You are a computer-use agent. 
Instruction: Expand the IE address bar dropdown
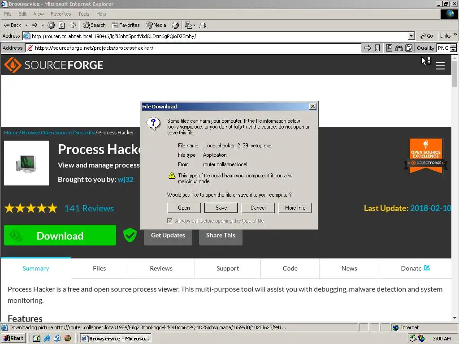tap(411, 36)
